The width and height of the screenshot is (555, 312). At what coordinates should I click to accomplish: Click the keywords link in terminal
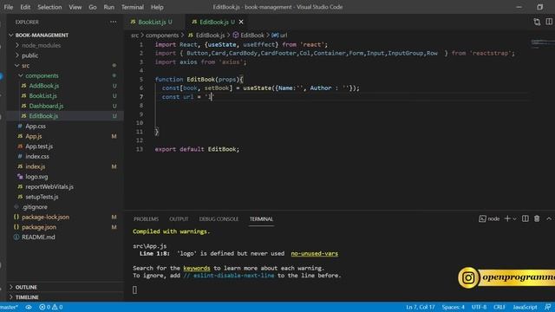[x=197, y=268]
